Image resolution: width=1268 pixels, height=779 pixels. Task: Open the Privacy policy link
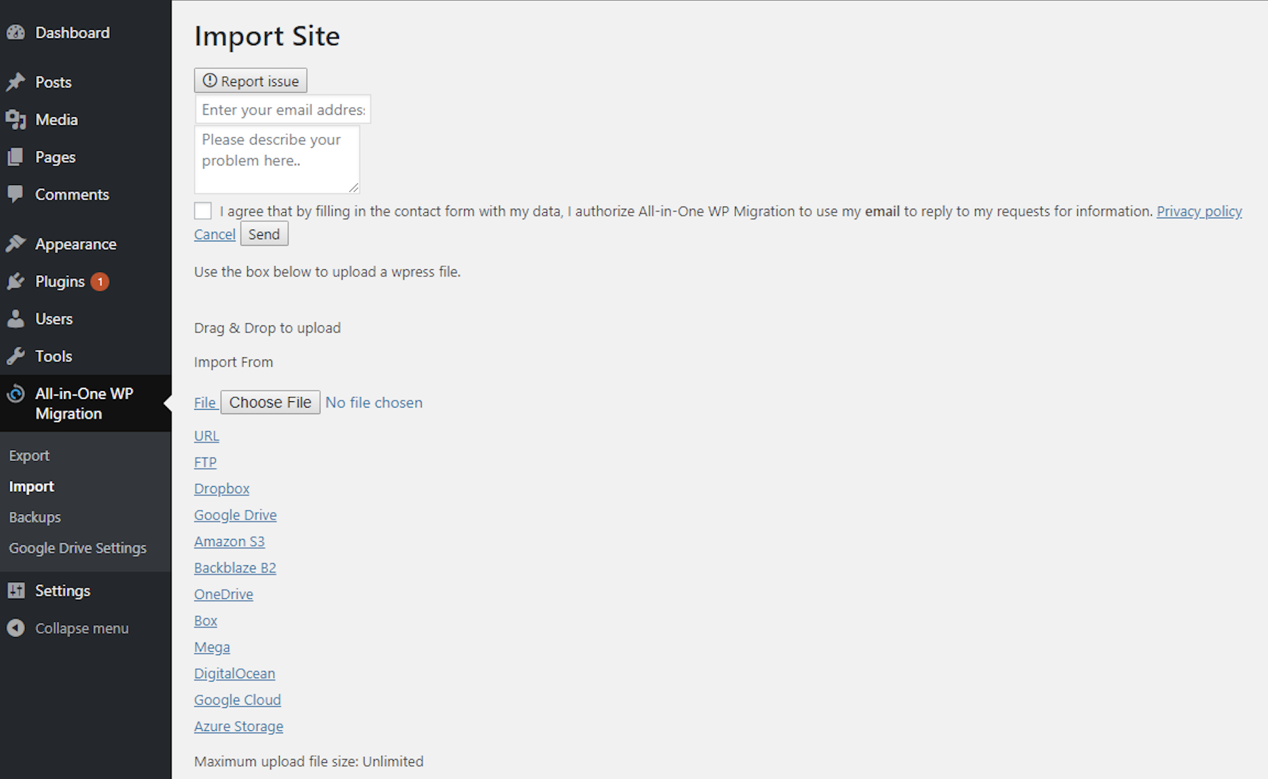tap(1198, 211)
